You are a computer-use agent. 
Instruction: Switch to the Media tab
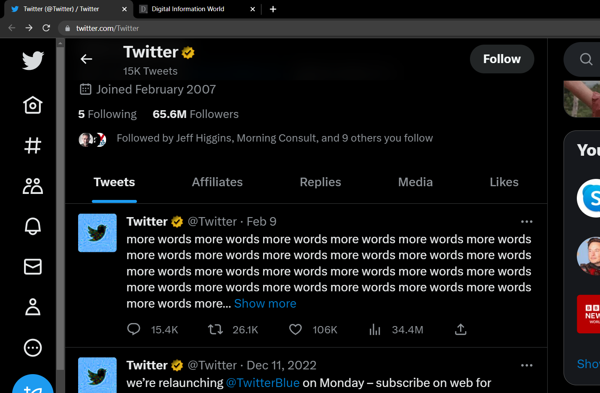pyautogui.click(x=415, y=182)
